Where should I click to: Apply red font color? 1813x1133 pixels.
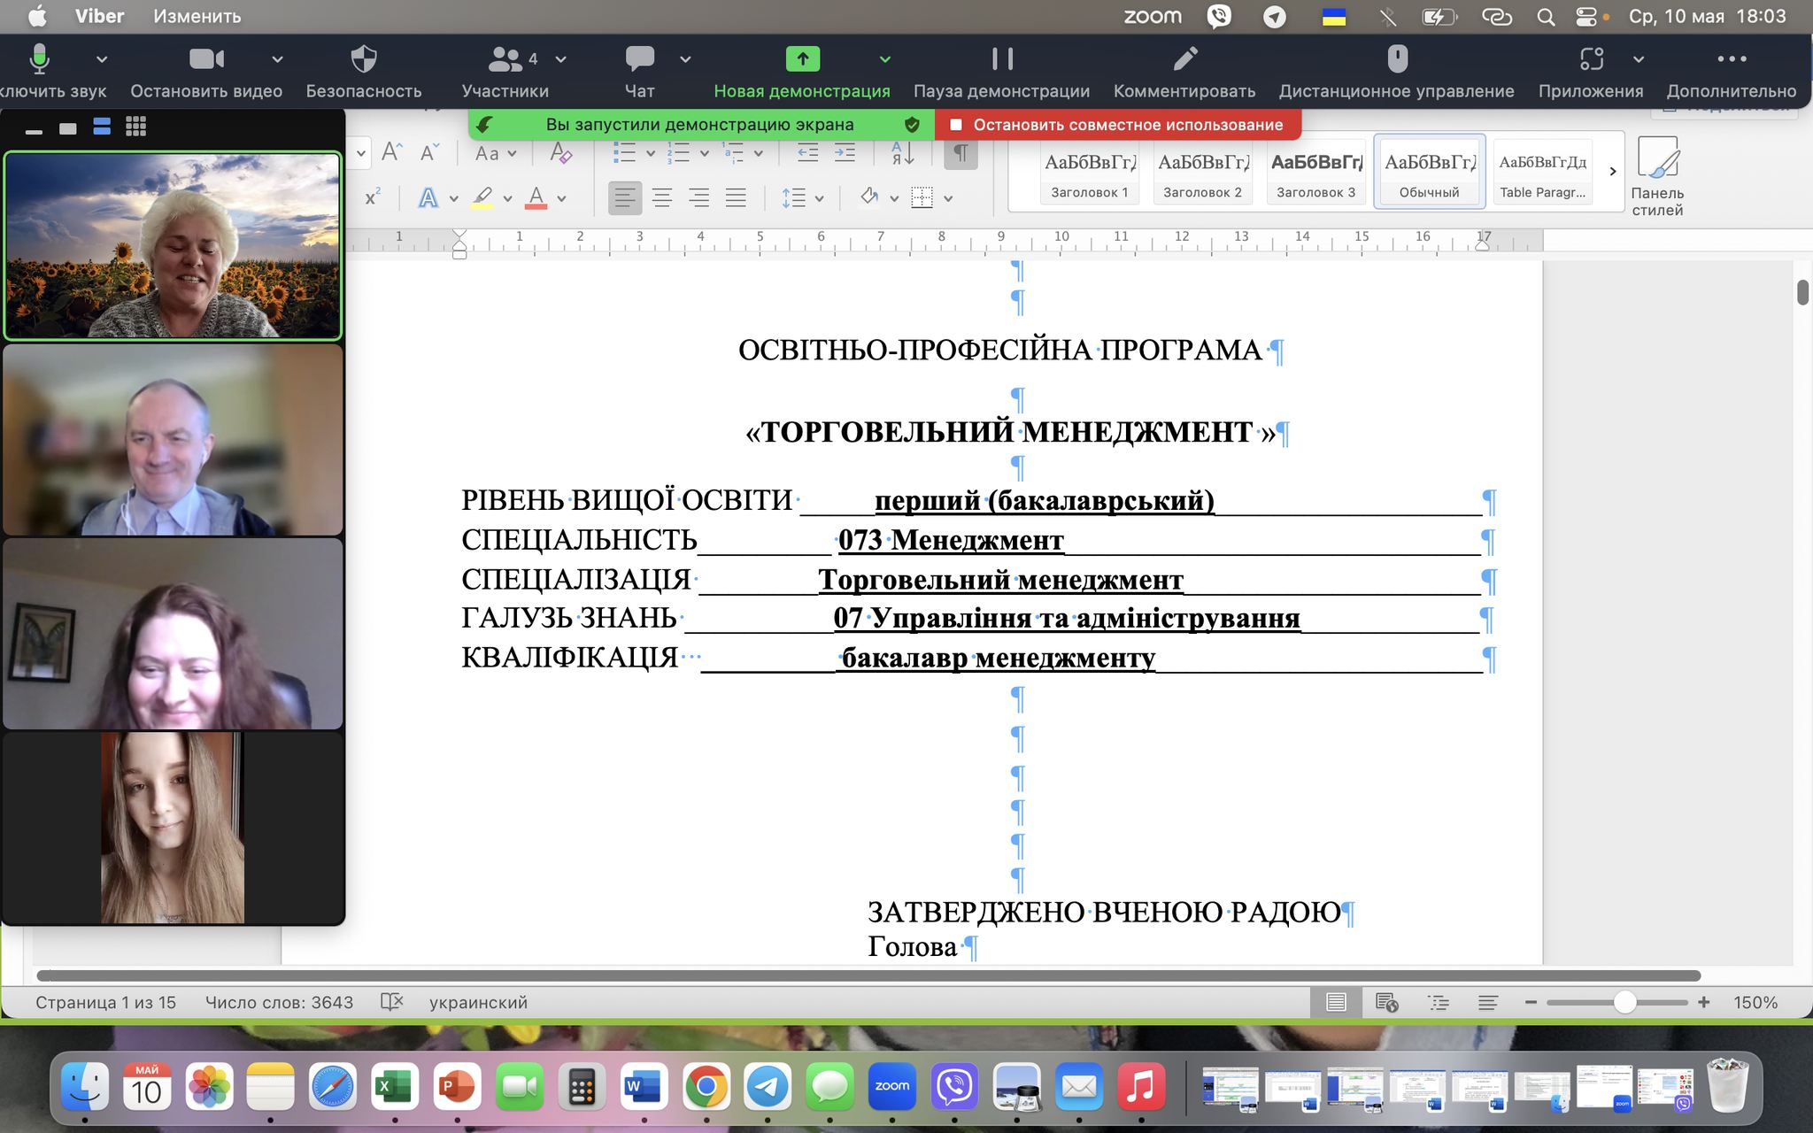click(x=536, y=197)
